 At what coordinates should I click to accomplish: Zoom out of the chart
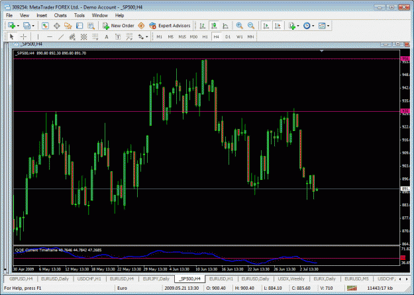(251, 26)
